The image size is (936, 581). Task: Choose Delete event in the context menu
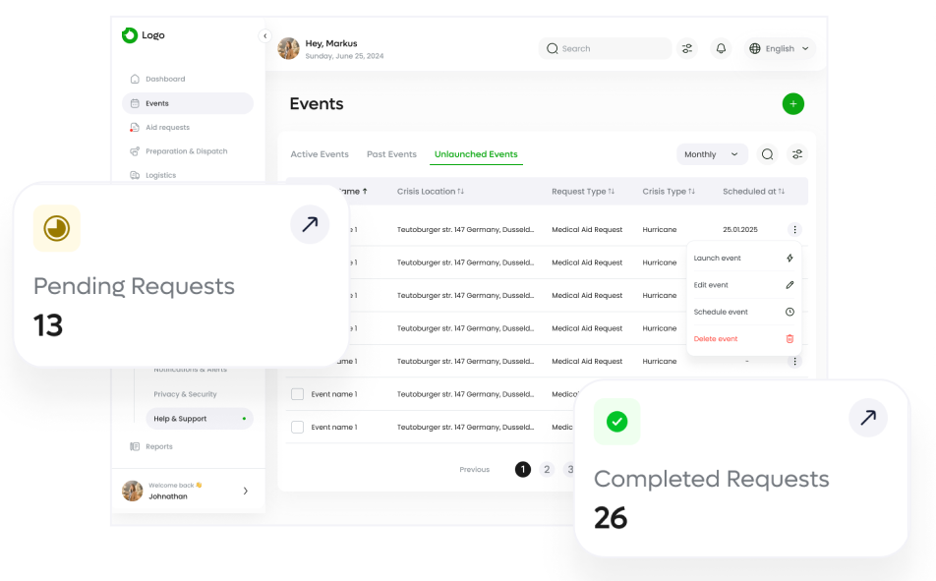point(743,339)
